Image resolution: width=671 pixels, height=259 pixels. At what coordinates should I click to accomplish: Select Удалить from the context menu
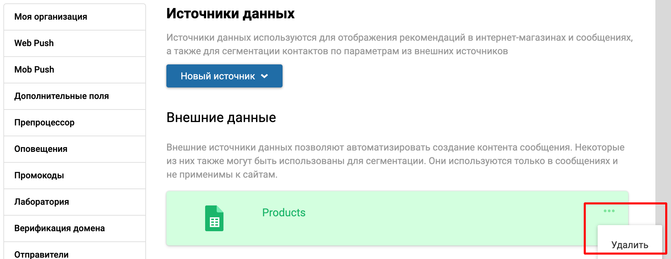pos(630,245)
